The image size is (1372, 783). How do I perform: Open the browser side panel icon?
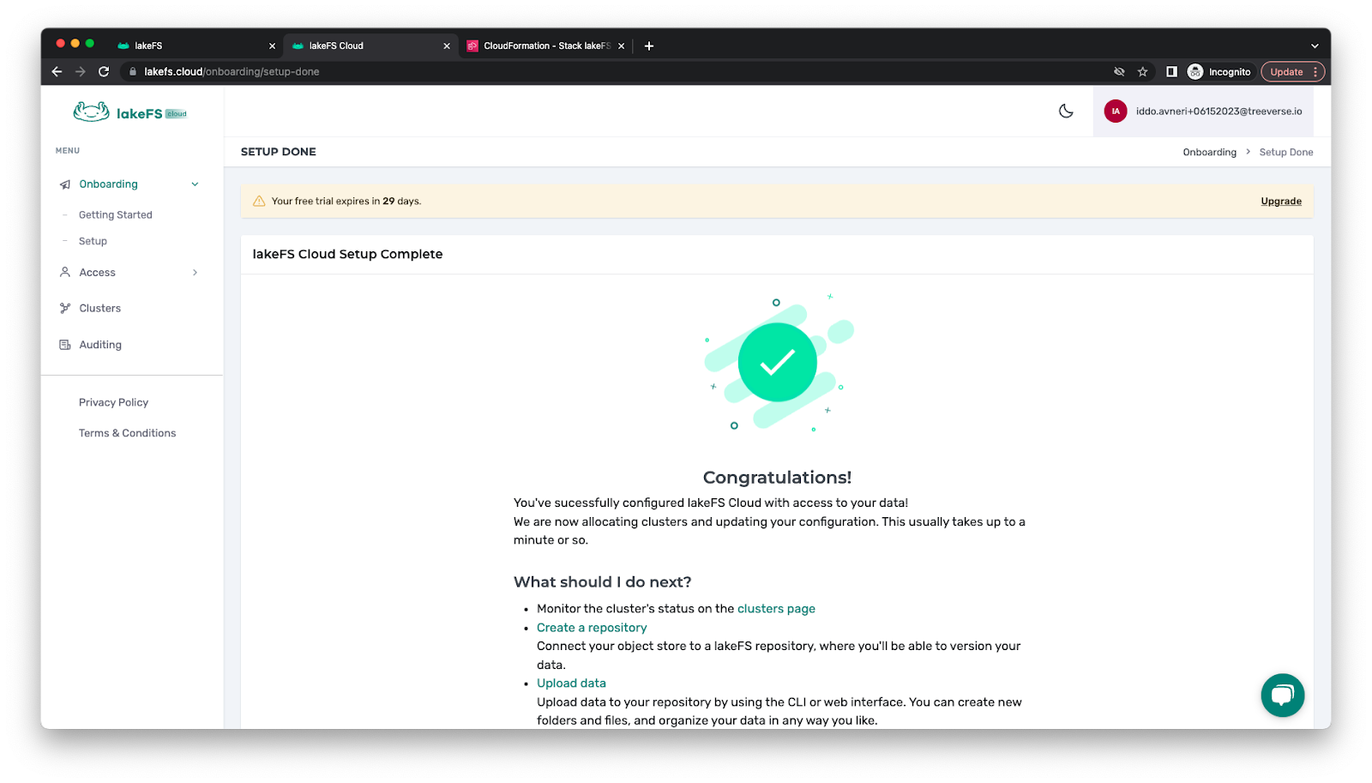click(x=1171, y=72)
